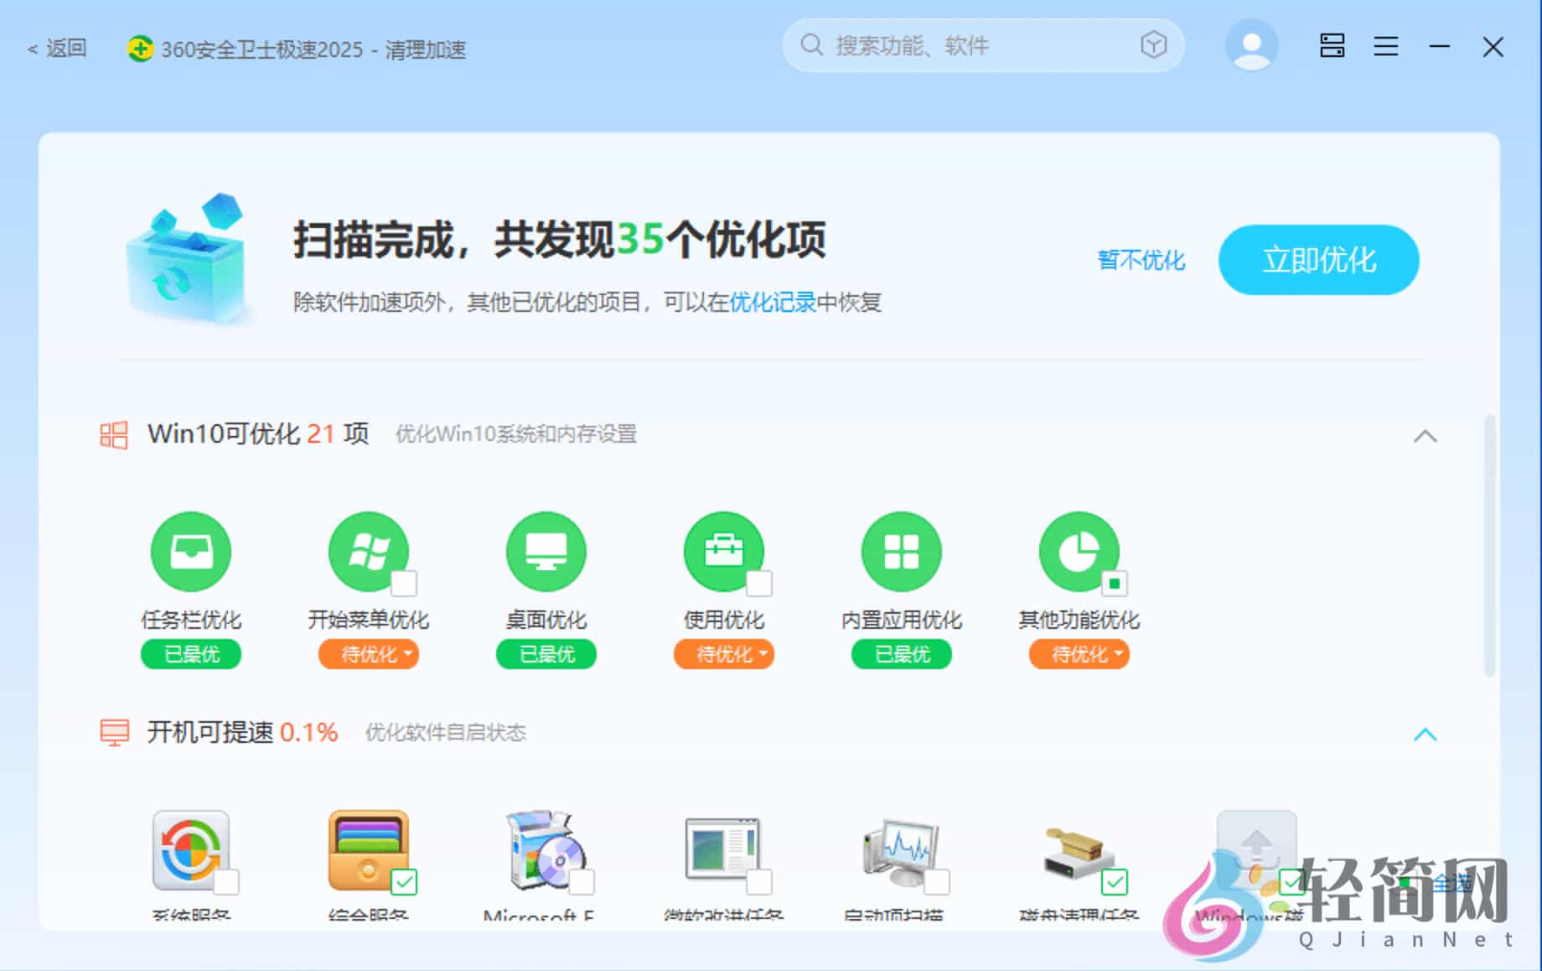
Task: Collapse the Win10可优化 section
Action: click(1426, 435)
